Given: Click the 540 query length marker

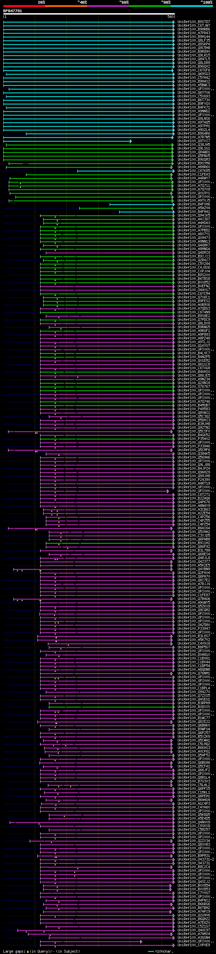Looking at the screenshot, I should click(x=170, y=17).
